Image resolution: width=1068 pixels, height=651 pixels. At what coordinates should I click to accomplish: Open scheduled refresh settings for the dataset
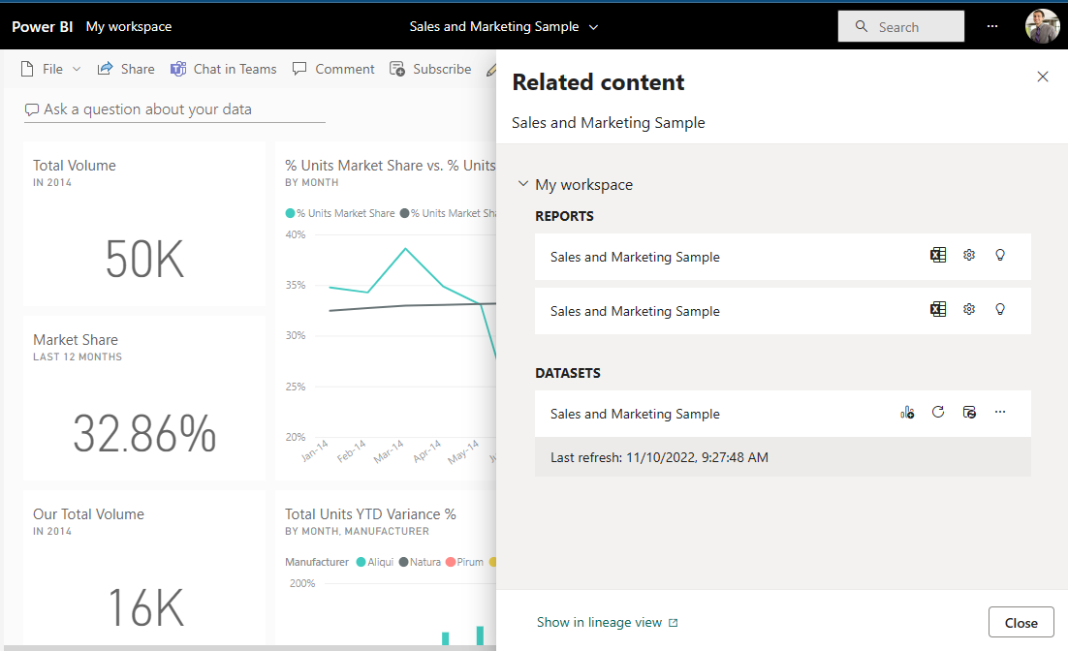pyautogui.click(x=968, y=412)
